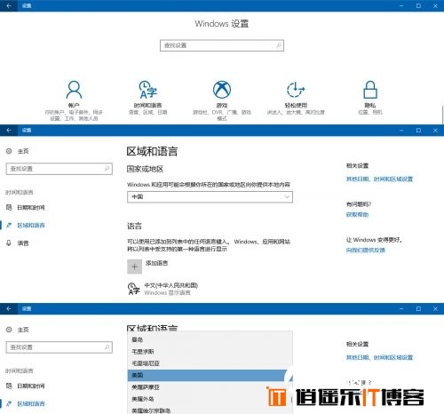
Task: Select 日期和时间 in window showing 中国 dropdown
Action: [31, 208]
